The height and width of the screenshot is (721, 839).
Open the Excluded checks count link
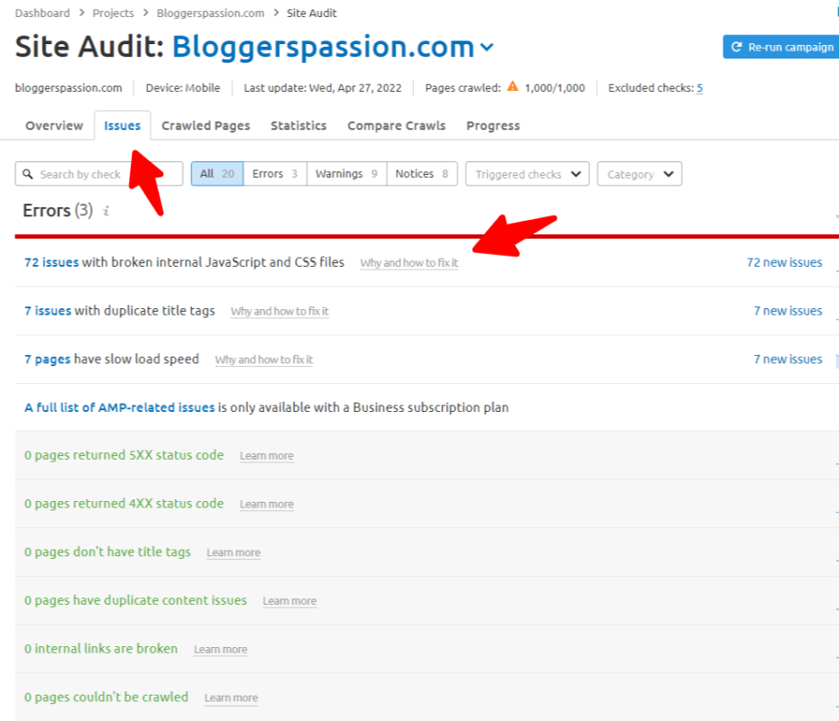699,88
